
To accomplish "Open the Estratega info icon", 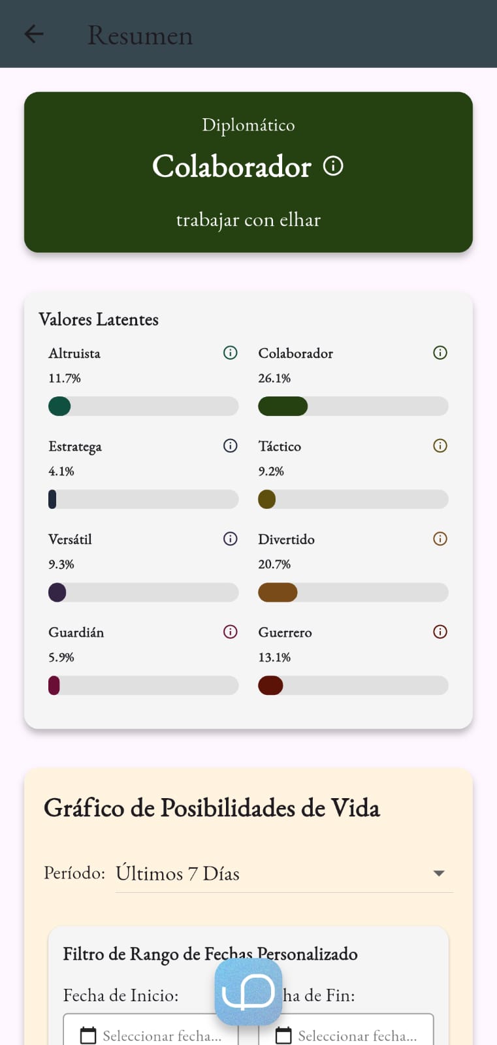I will pos(230,445).
